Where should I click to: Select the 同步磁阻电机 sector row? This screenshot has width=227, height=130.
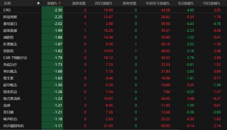[113, 126]
